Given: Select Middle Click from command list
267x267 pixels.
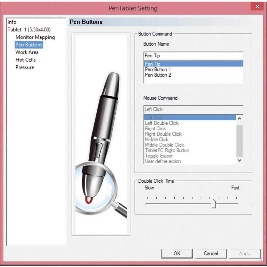Looking at the screenshot, I should click(x=156, y=139).
